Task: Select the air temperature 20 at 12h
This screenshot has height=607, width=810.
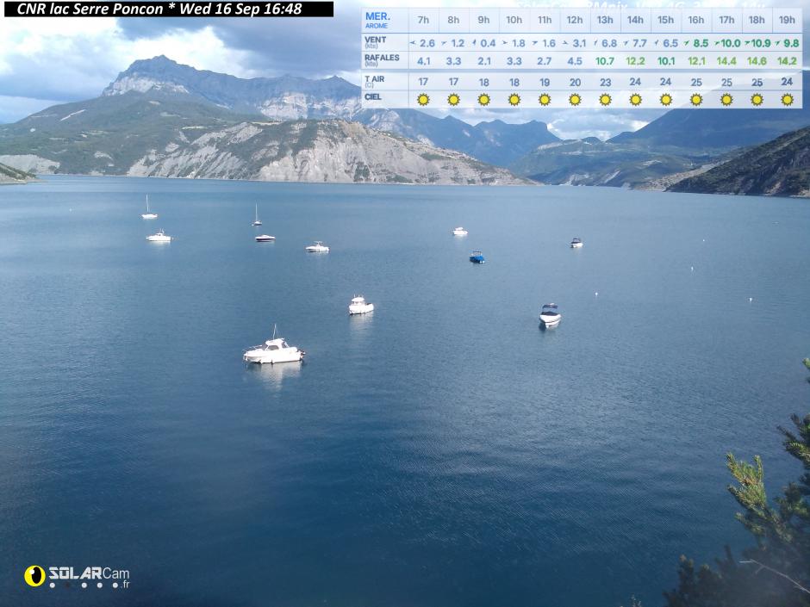Action: (575, 82)
